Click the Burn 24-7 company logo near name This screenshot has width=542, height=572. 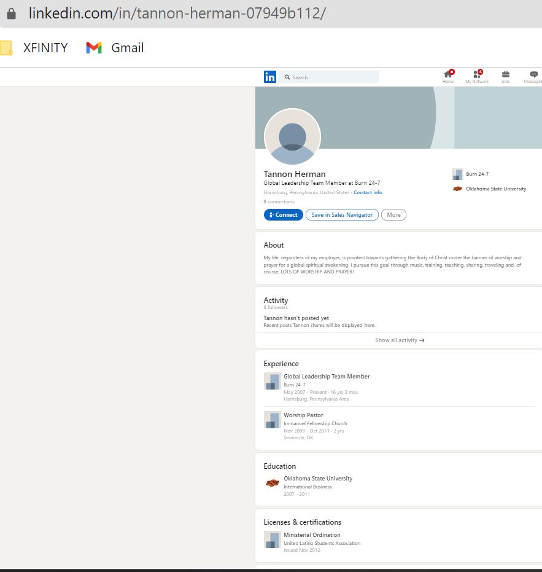[457, 174]
